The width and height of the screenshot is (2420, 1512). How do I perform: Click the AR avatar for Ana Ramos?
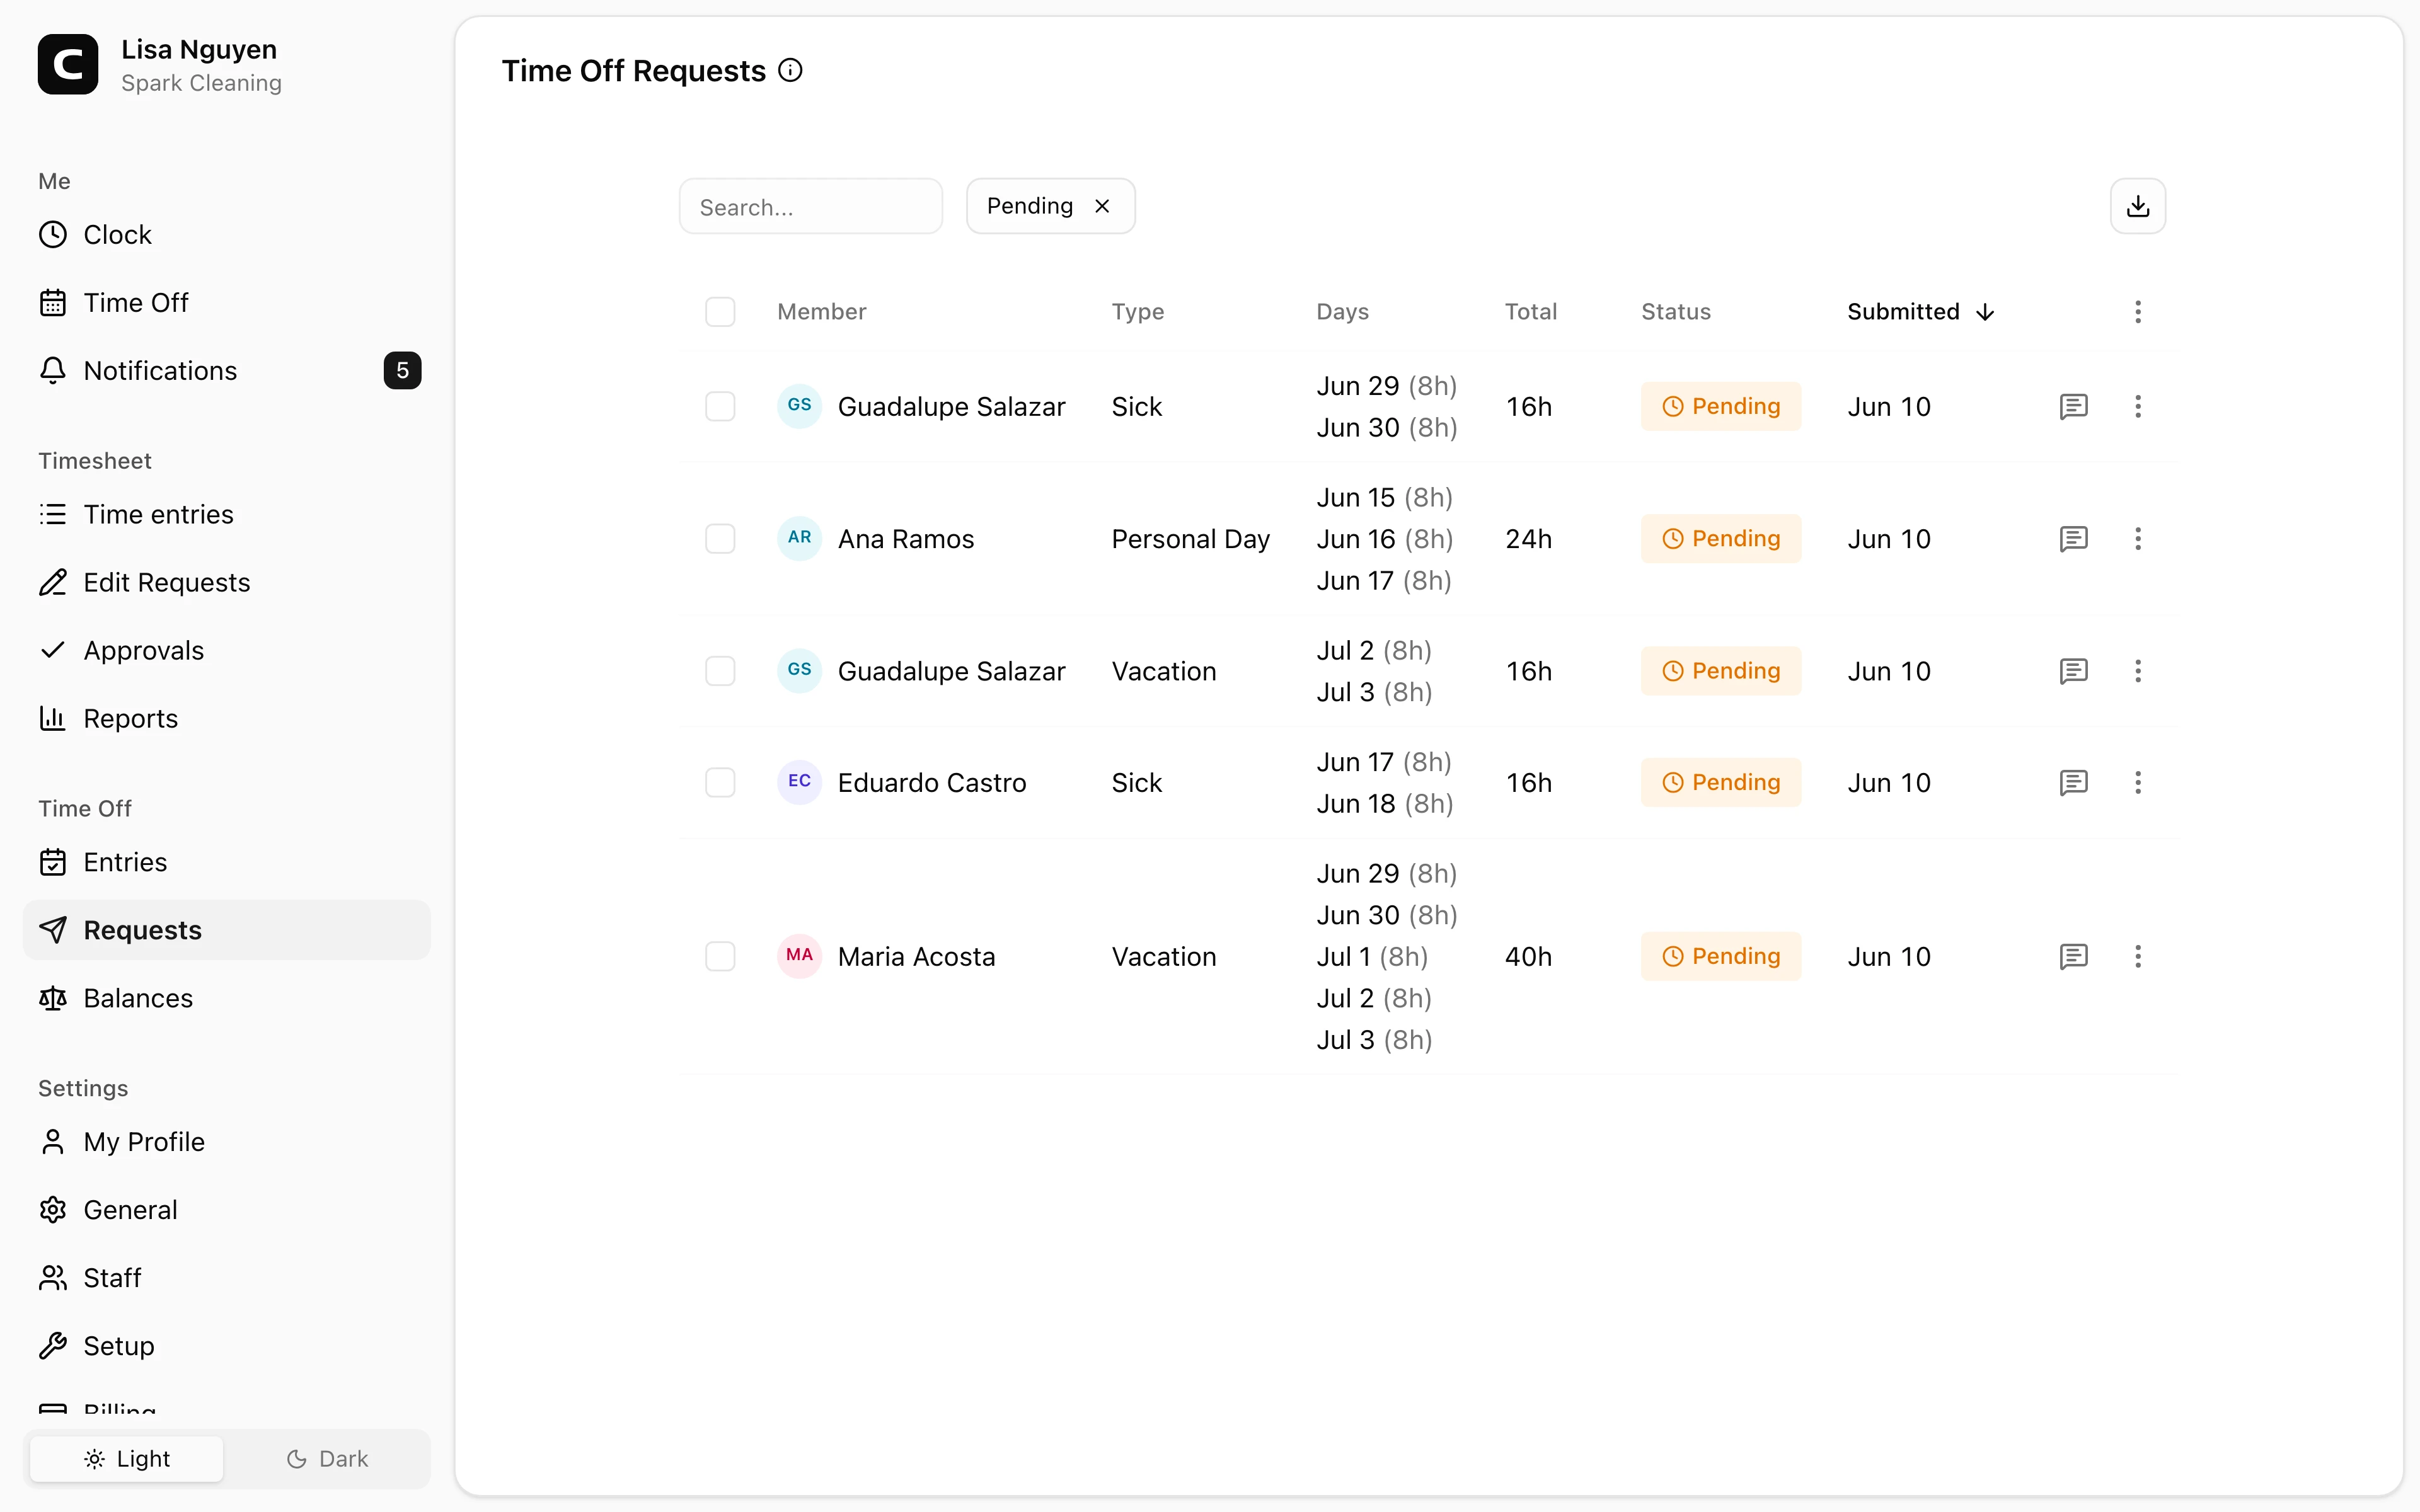point(799,538)
